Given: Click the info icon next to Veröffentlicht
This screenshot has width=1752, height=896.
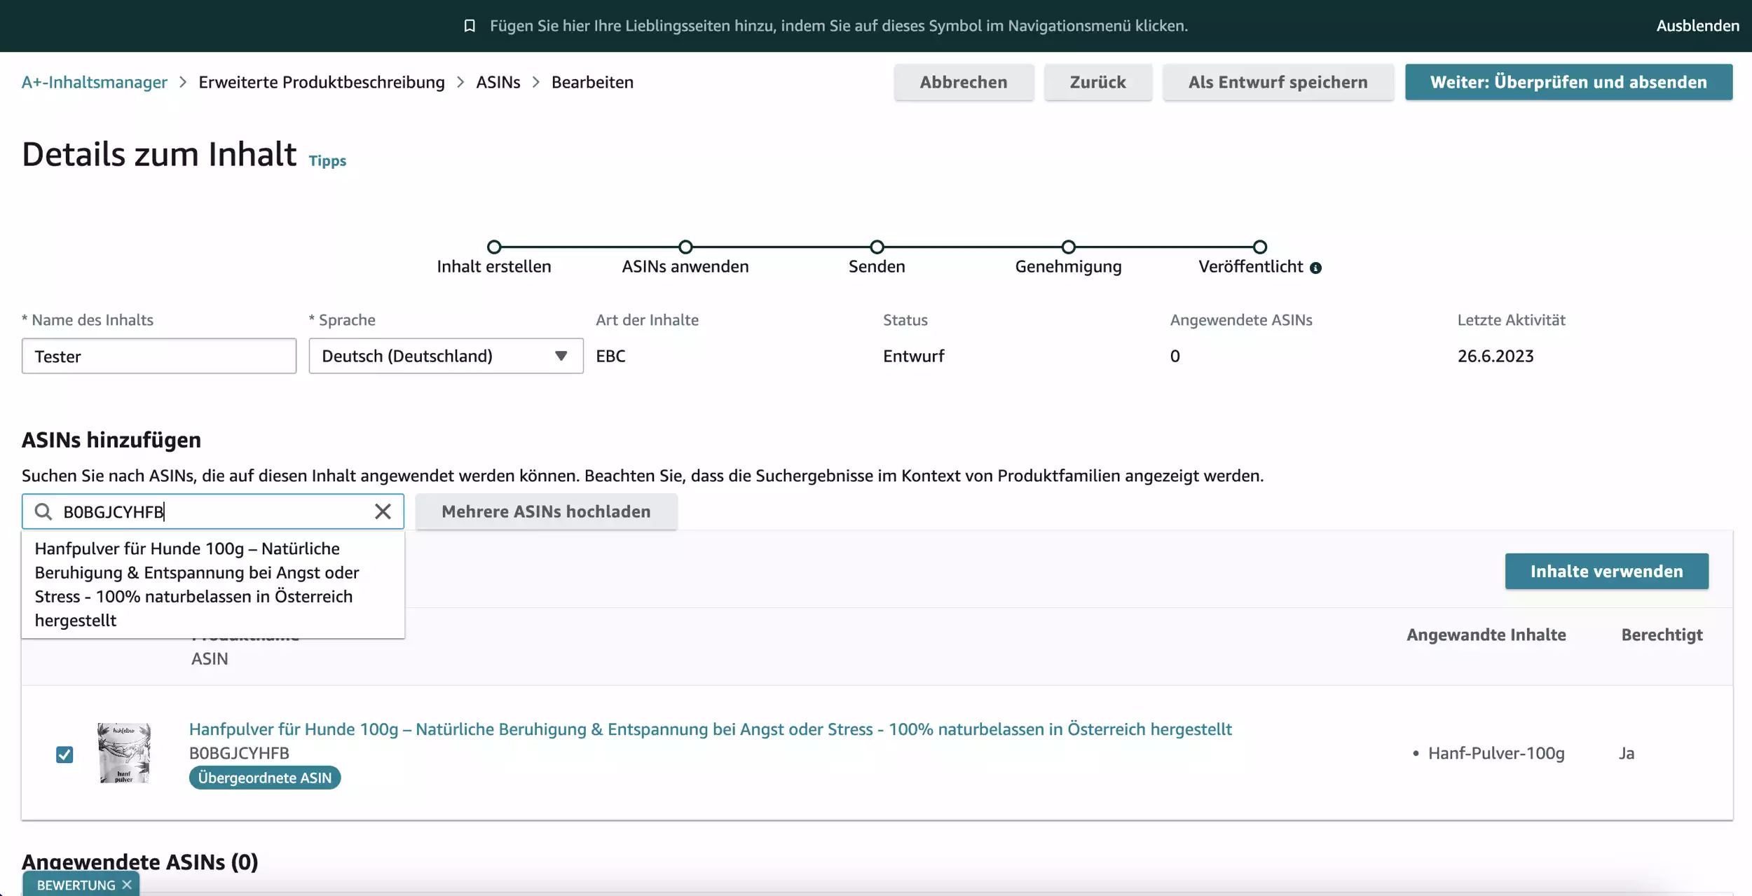Looking at the screenshot, I should tap(1315, 268).
